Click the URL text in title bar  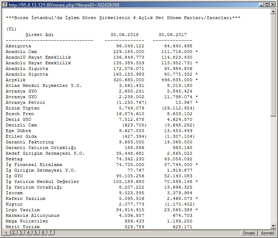pos(64,5)
